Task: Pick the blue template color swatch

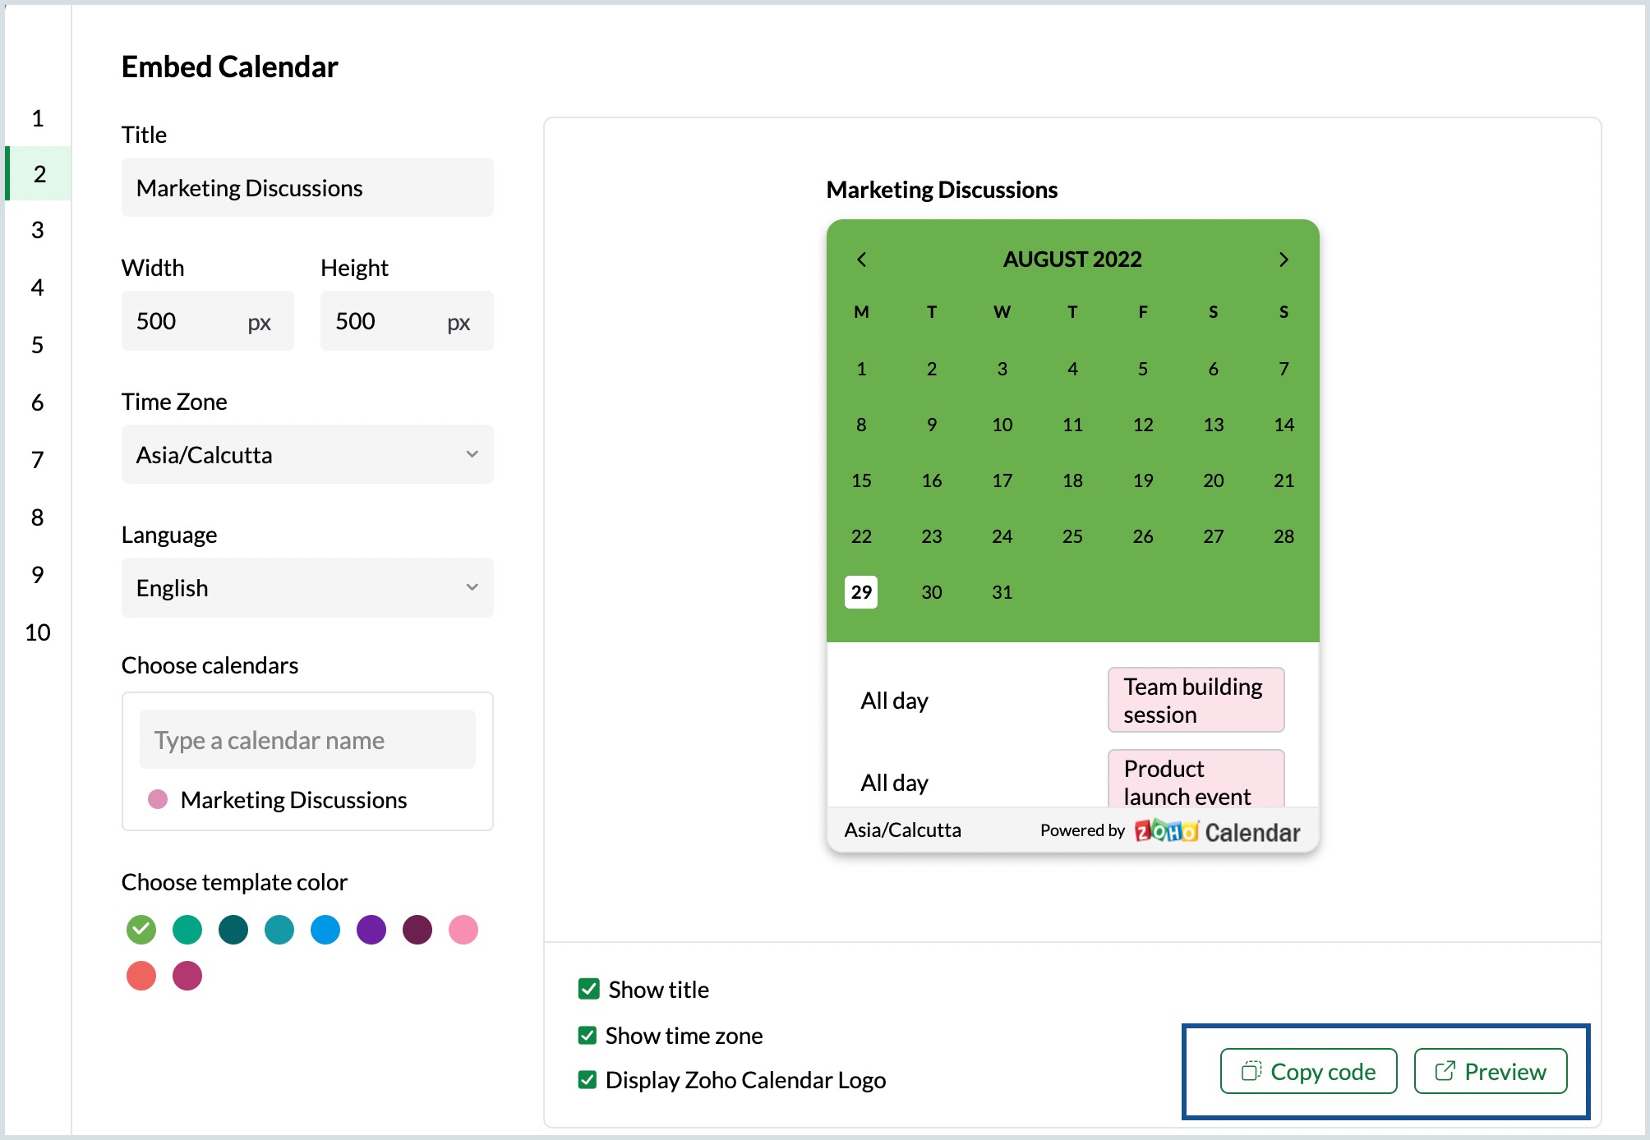Action: (325, 930)
